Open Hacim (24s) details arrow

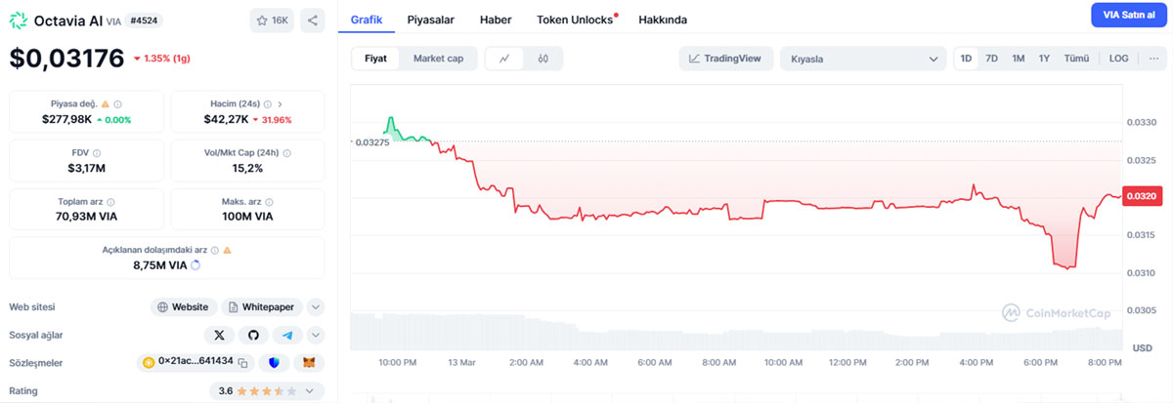coord(281,103)
